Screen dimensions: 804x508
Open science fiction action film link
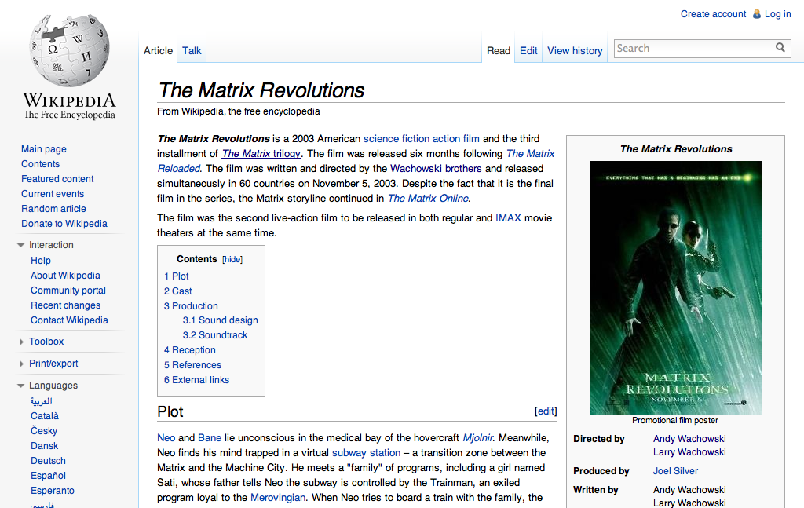(x=422, y=138)
